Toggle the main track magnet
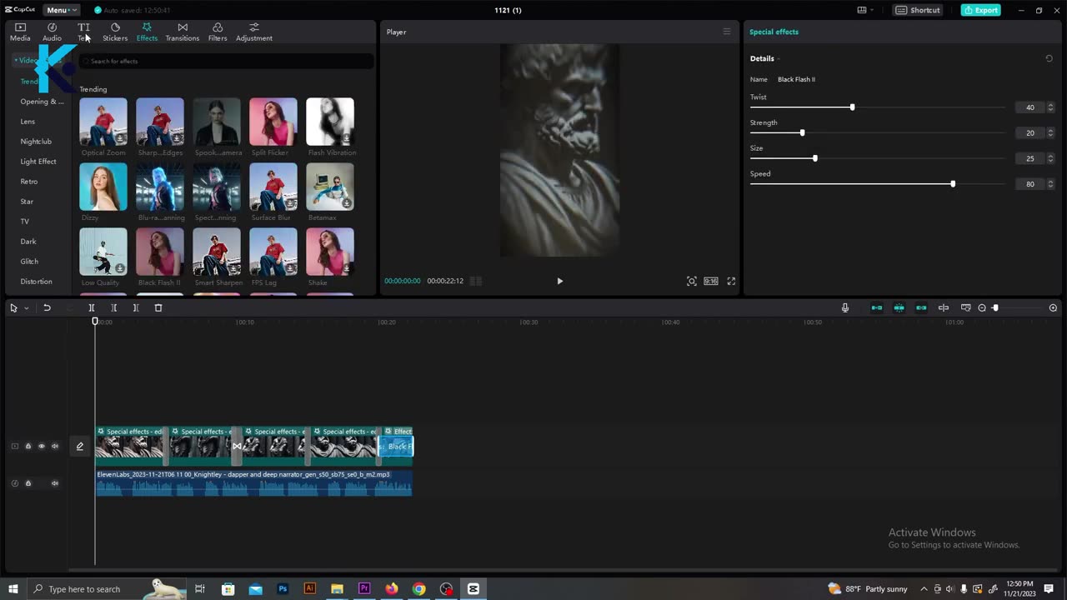The width and height of the screenshot is (1067, 600). (x=877, y=307)
